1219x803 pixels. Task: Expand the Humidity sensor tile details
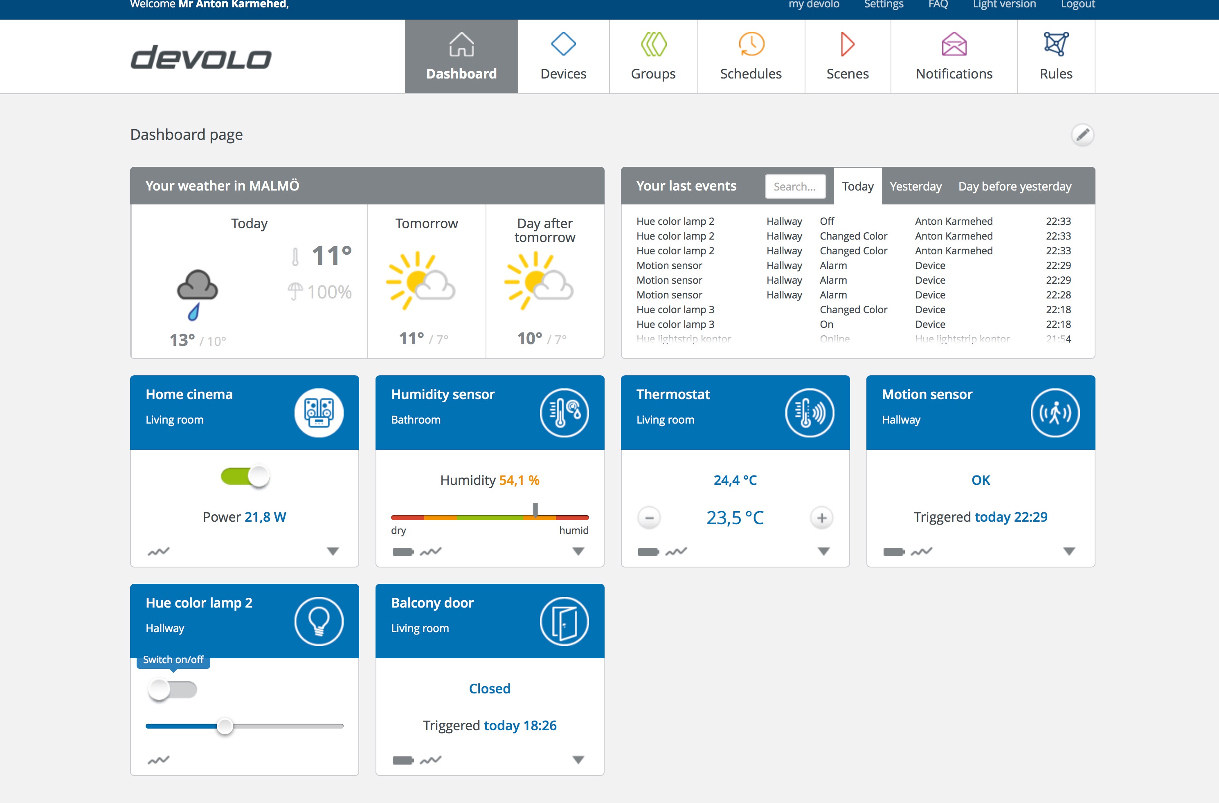pos(578,552)
